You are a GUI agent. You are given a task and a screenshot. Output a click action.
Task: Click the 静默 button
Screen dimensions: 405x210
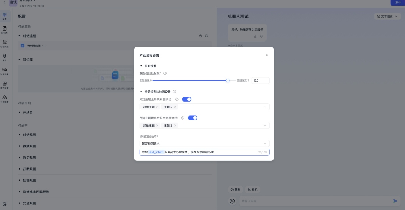(x=236, y=190)
